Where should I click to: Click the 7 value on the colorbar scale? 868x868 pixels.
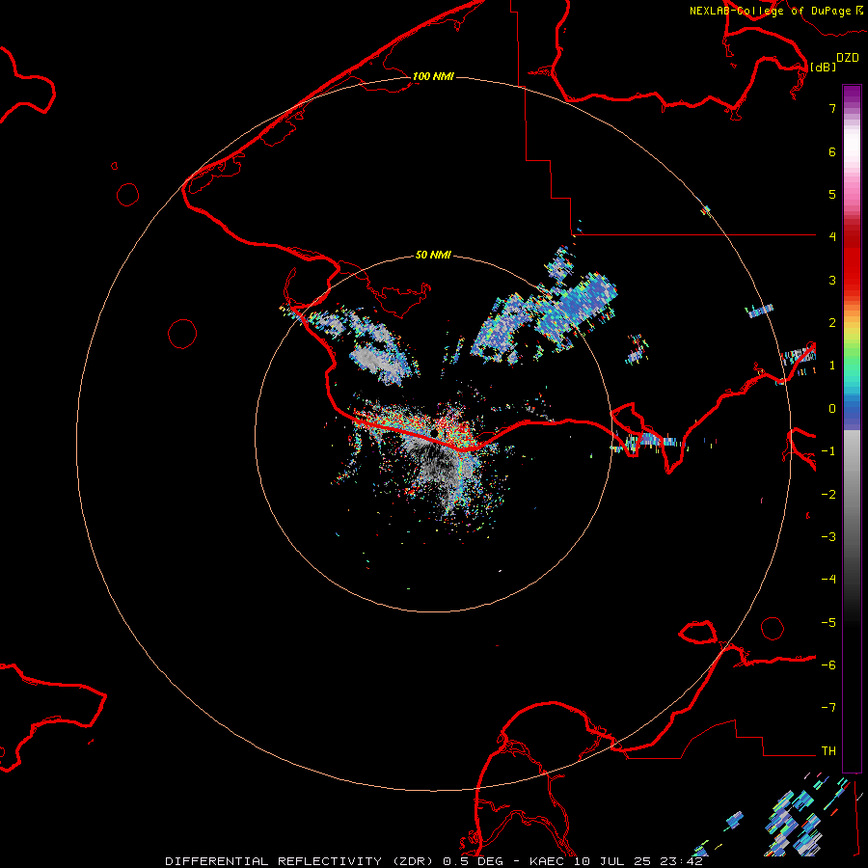click(x=832, y=108)
